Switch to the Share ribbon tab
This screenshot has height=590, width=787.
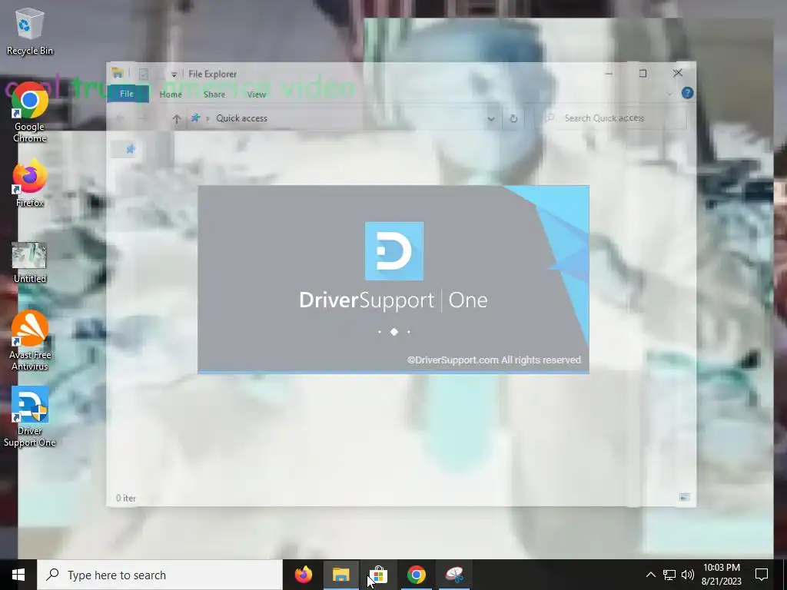[214, 94]
